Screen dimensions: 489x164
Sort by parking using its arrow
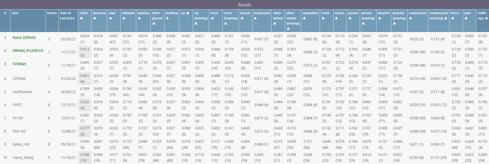click(139, 18)
